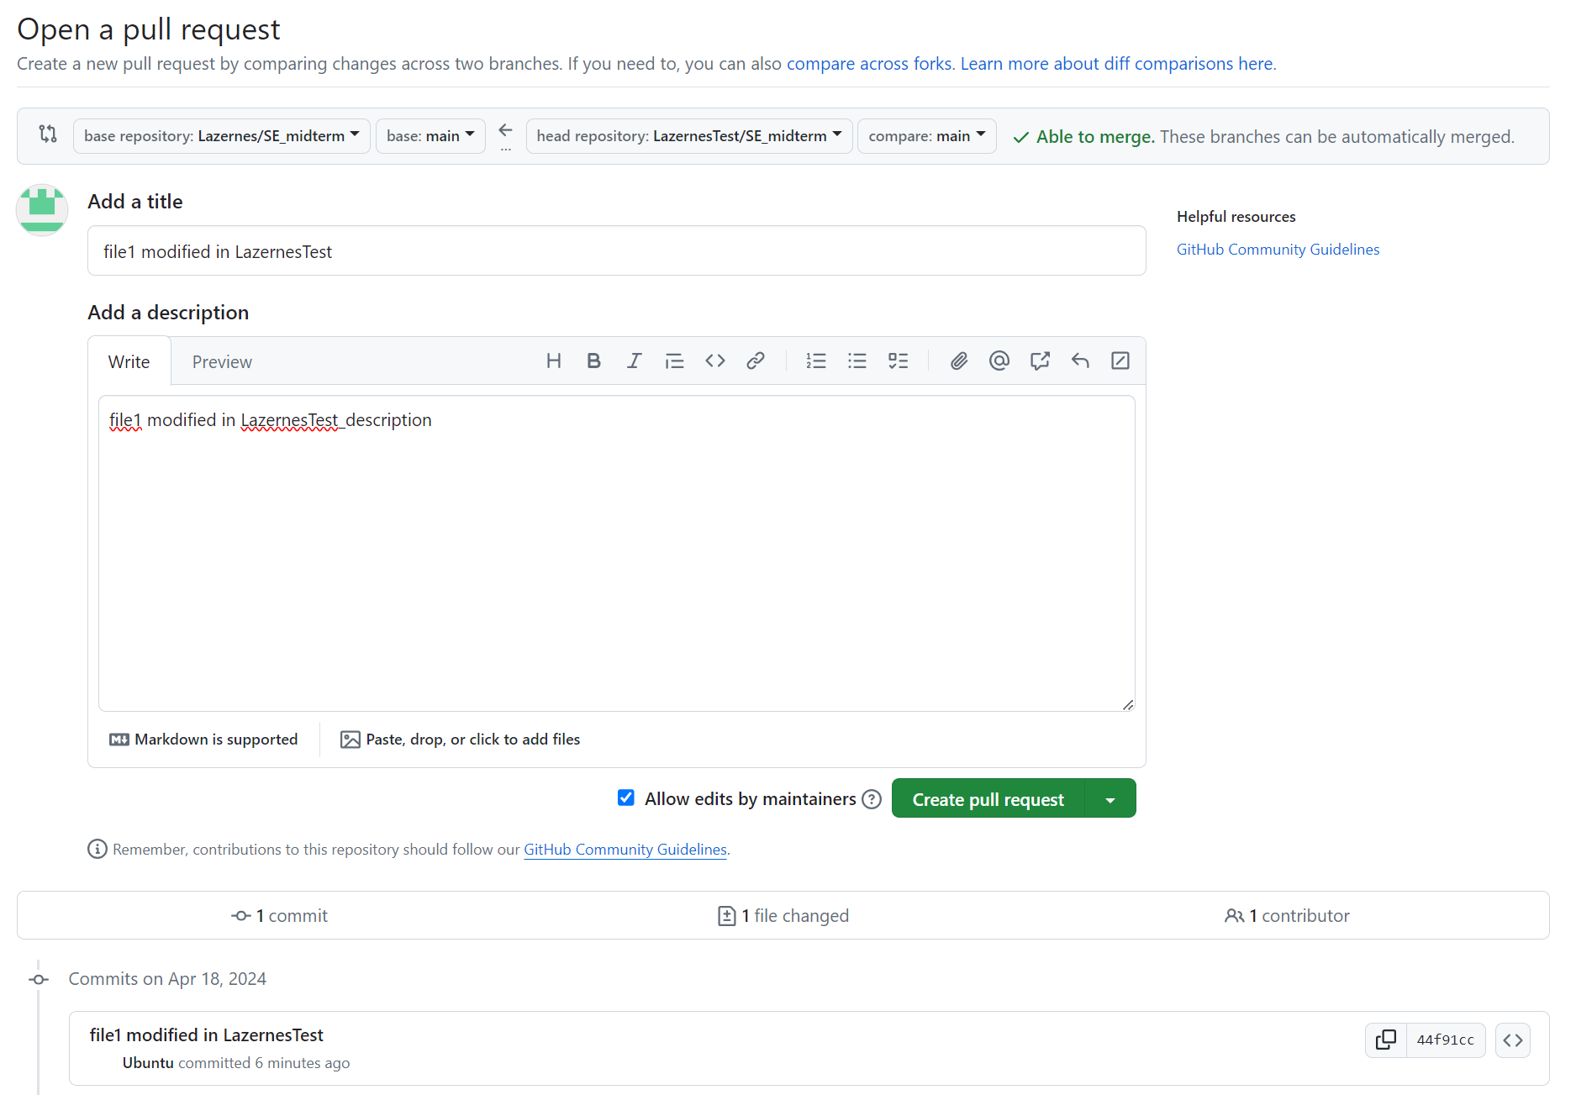Image resolution: width=1576 pixels, height=1095 pixels.
Task: Switch to the Preview tab
Action: coord(222,362)
